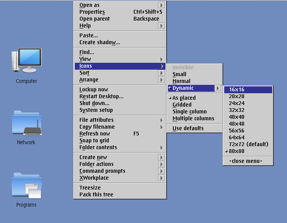Choose Shut down... from the menu
287x223 pixels.
click(x=120, y=104)
